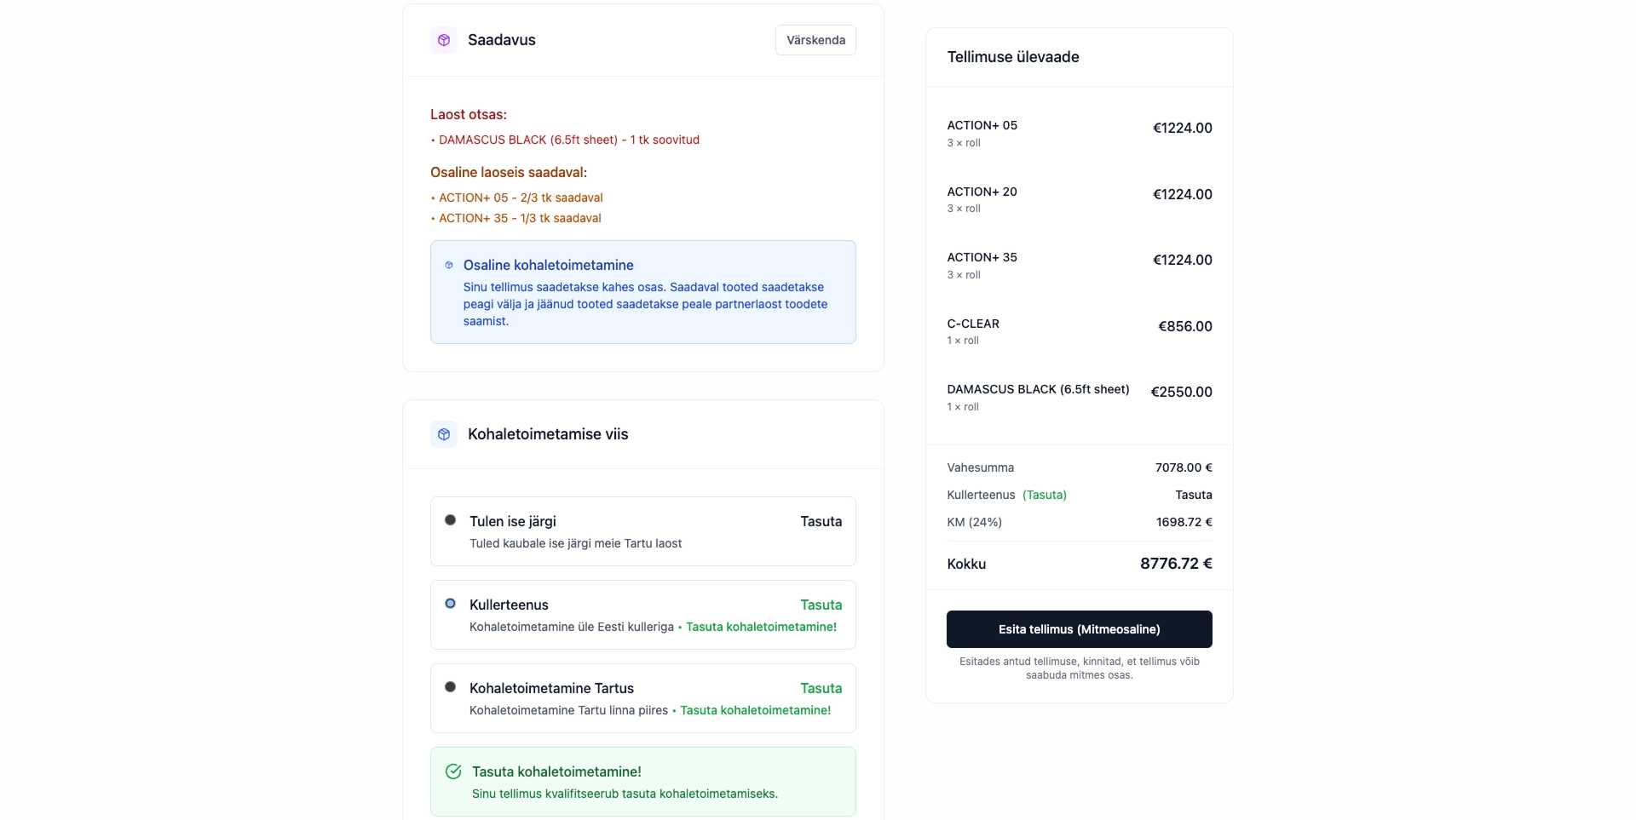Click ACTION+ 05 - 2/3 tk saadaval line
Image resolution: width=1636 pixels, height=820 pixels.
[516, 198]
